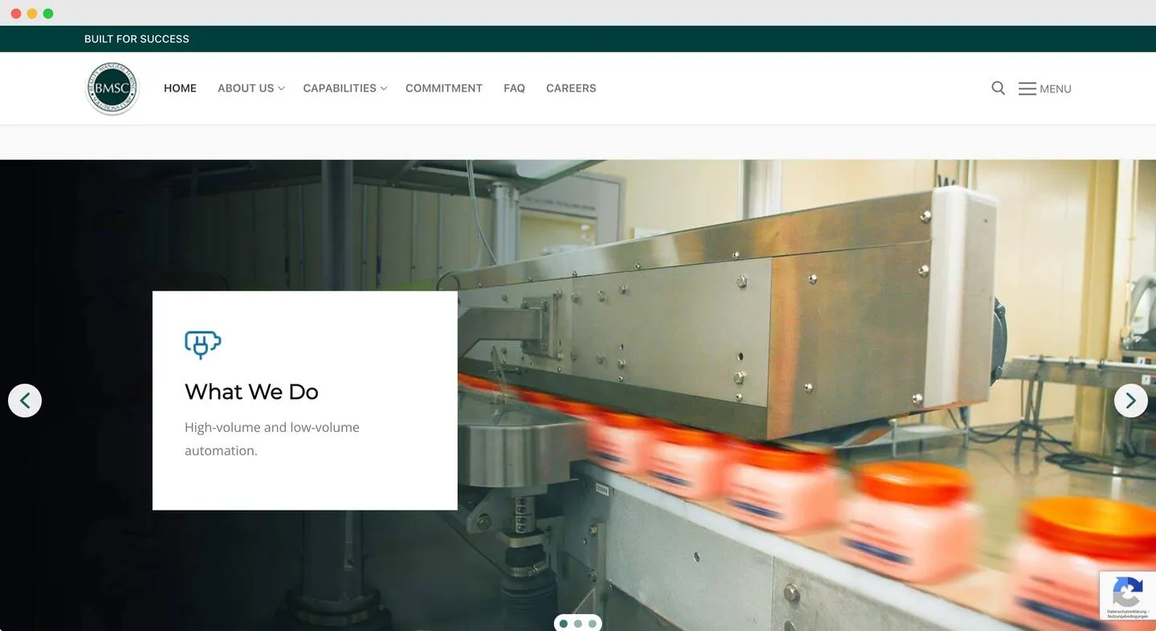Close the window with the red button

pos(16,14)
